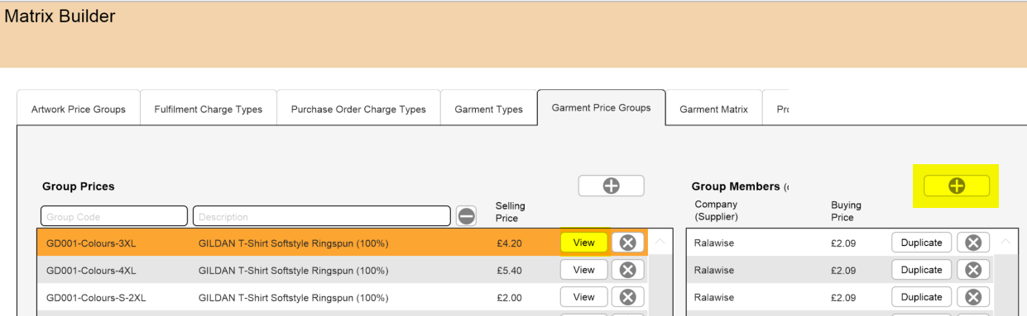Select the GD001-Colours-3XL group code
Viewport: 1027px width, 316px height.
tap(91, 243)
